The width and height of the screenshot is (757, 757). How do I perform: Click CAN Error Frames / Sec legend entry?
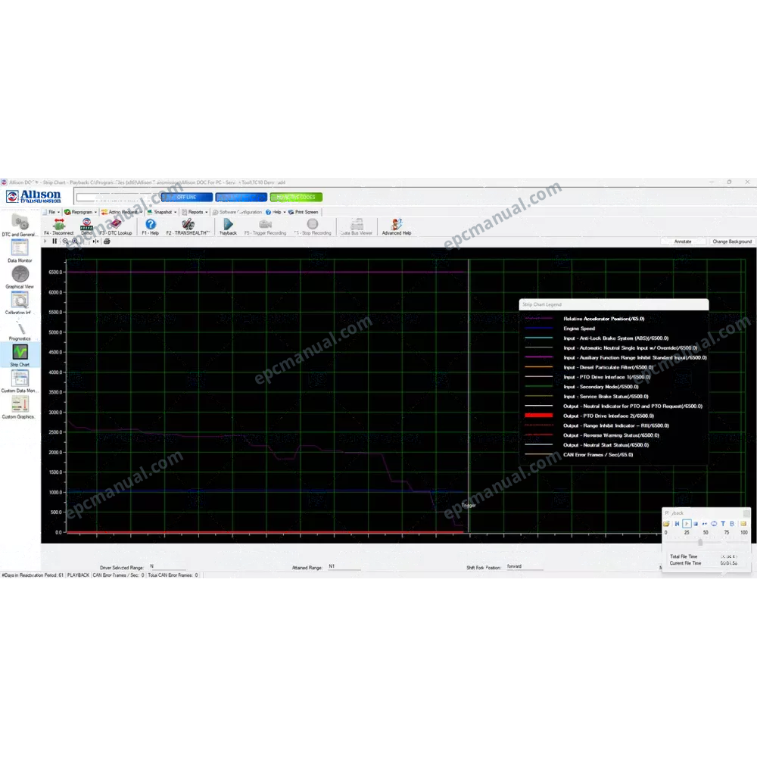pyautogui.click(x=598, y=454)
